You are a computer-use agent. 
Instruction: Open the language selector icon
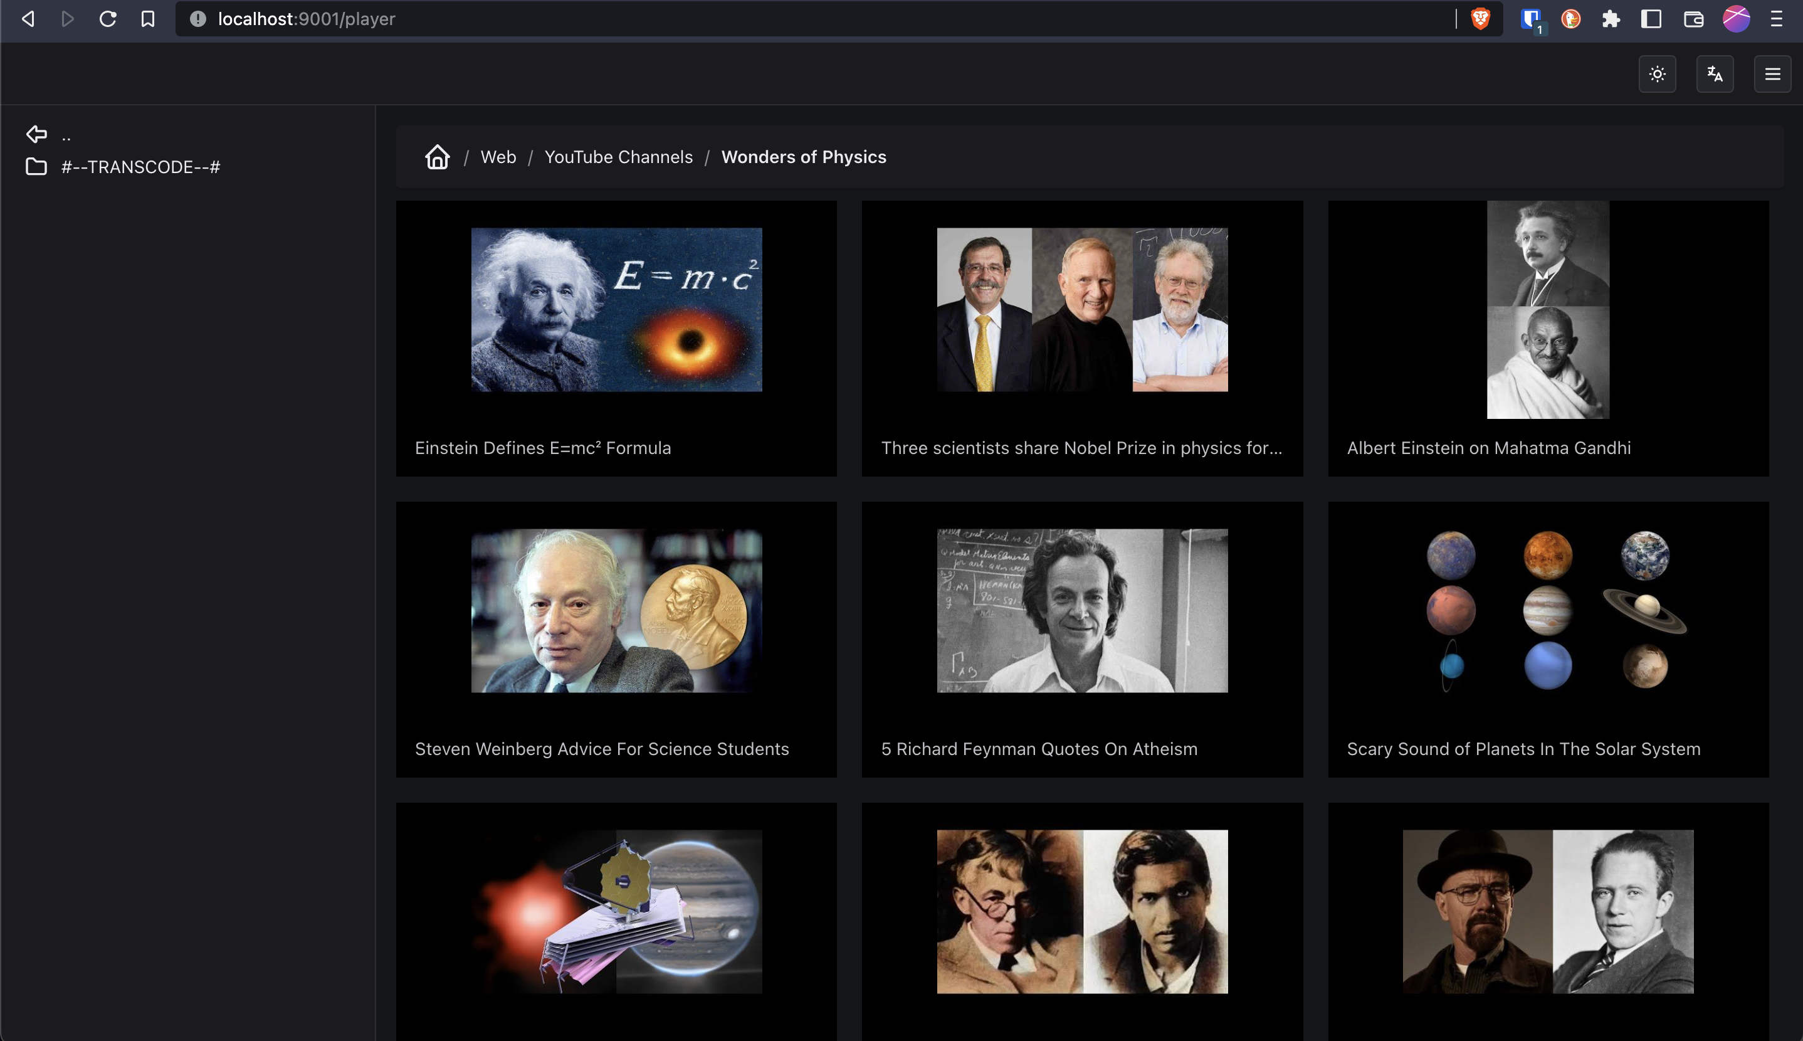click(1715, 73)
